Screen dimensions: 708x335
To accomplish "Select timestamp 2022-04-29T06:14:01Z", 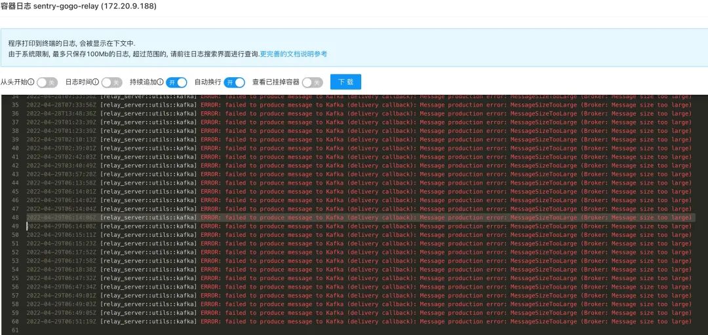I will pyautogui.click(x=61, y=191).
